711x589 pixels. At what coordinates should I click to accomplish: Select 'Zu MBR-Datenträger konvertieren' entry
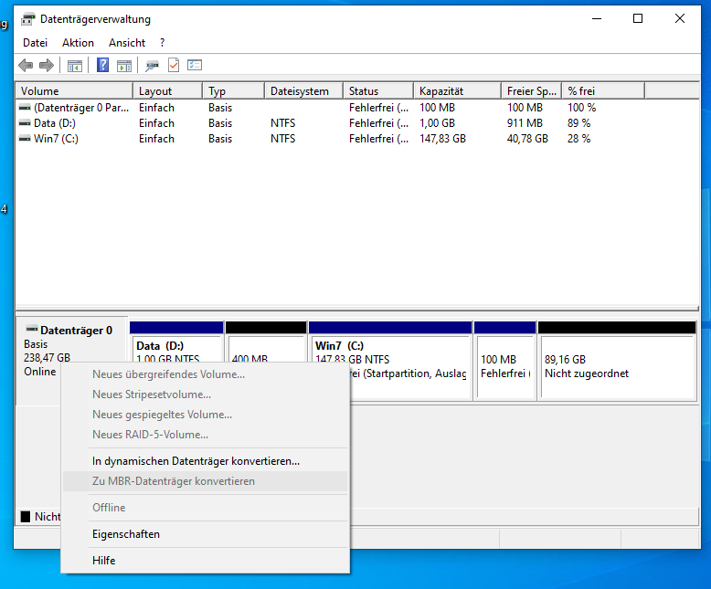coord(206,481)
